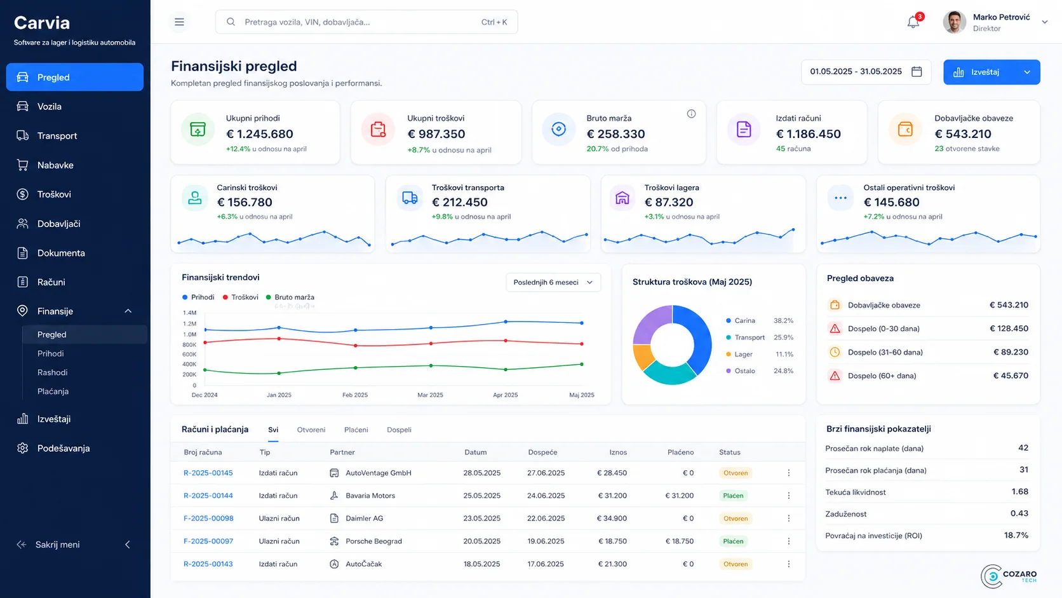Open row options for F-2025-00098
This screenshot has width=1062, height=598.
point(789,519)
